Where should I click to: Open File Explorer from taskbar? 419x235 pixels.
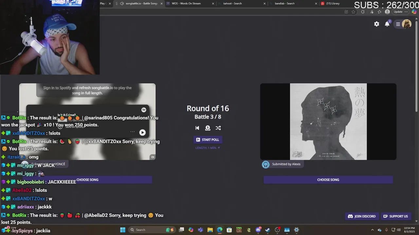coord(210,230)
